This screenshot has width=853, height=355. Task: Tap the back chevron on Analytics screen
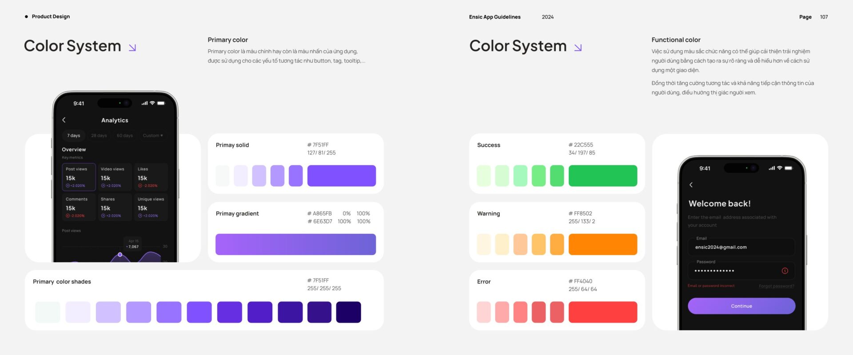click(x=64, y=120)
